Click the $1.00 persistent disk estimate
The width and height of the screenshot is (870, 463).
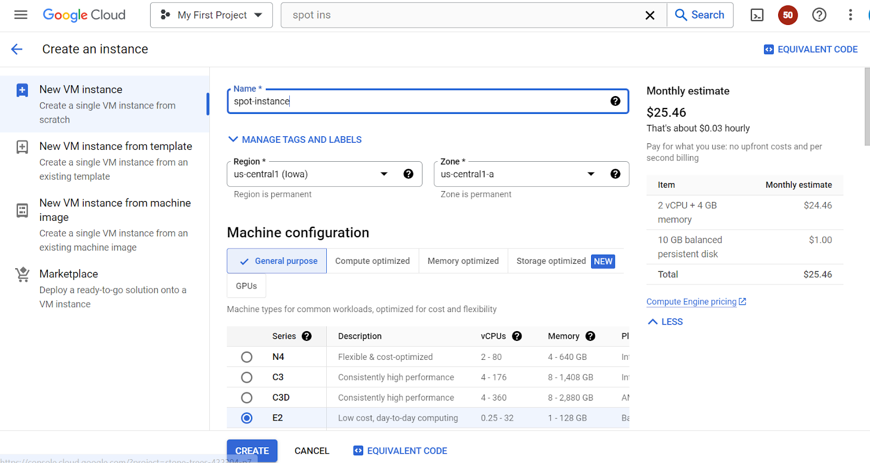(x=821, y=240)
